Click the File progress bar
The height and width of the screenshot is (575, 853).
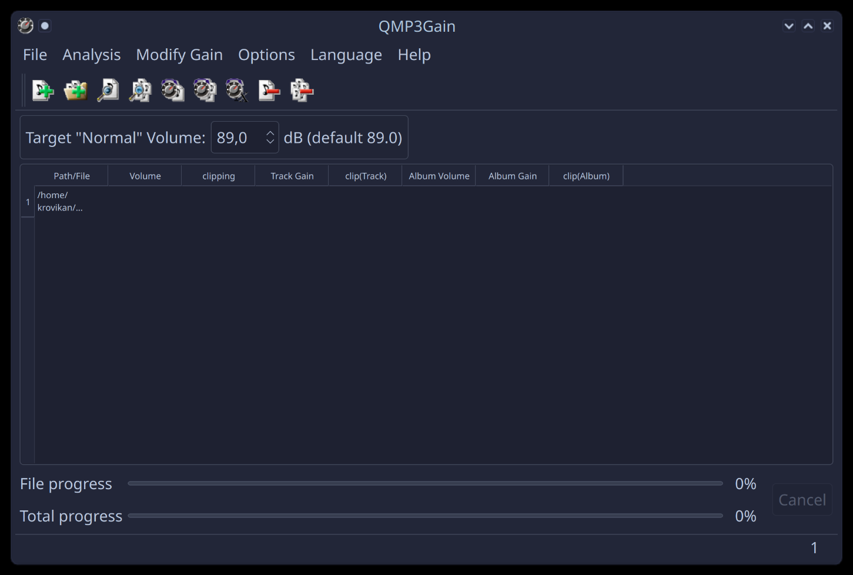(424, 483)
